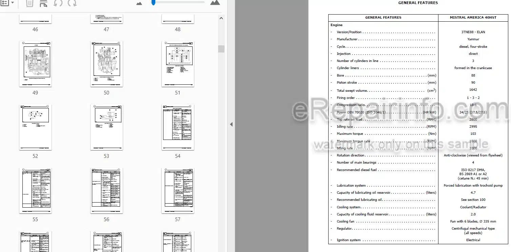Click the firing order value '1 - 3 - 2'
Screen dimensions: 511x252
(x=473, y=98)
